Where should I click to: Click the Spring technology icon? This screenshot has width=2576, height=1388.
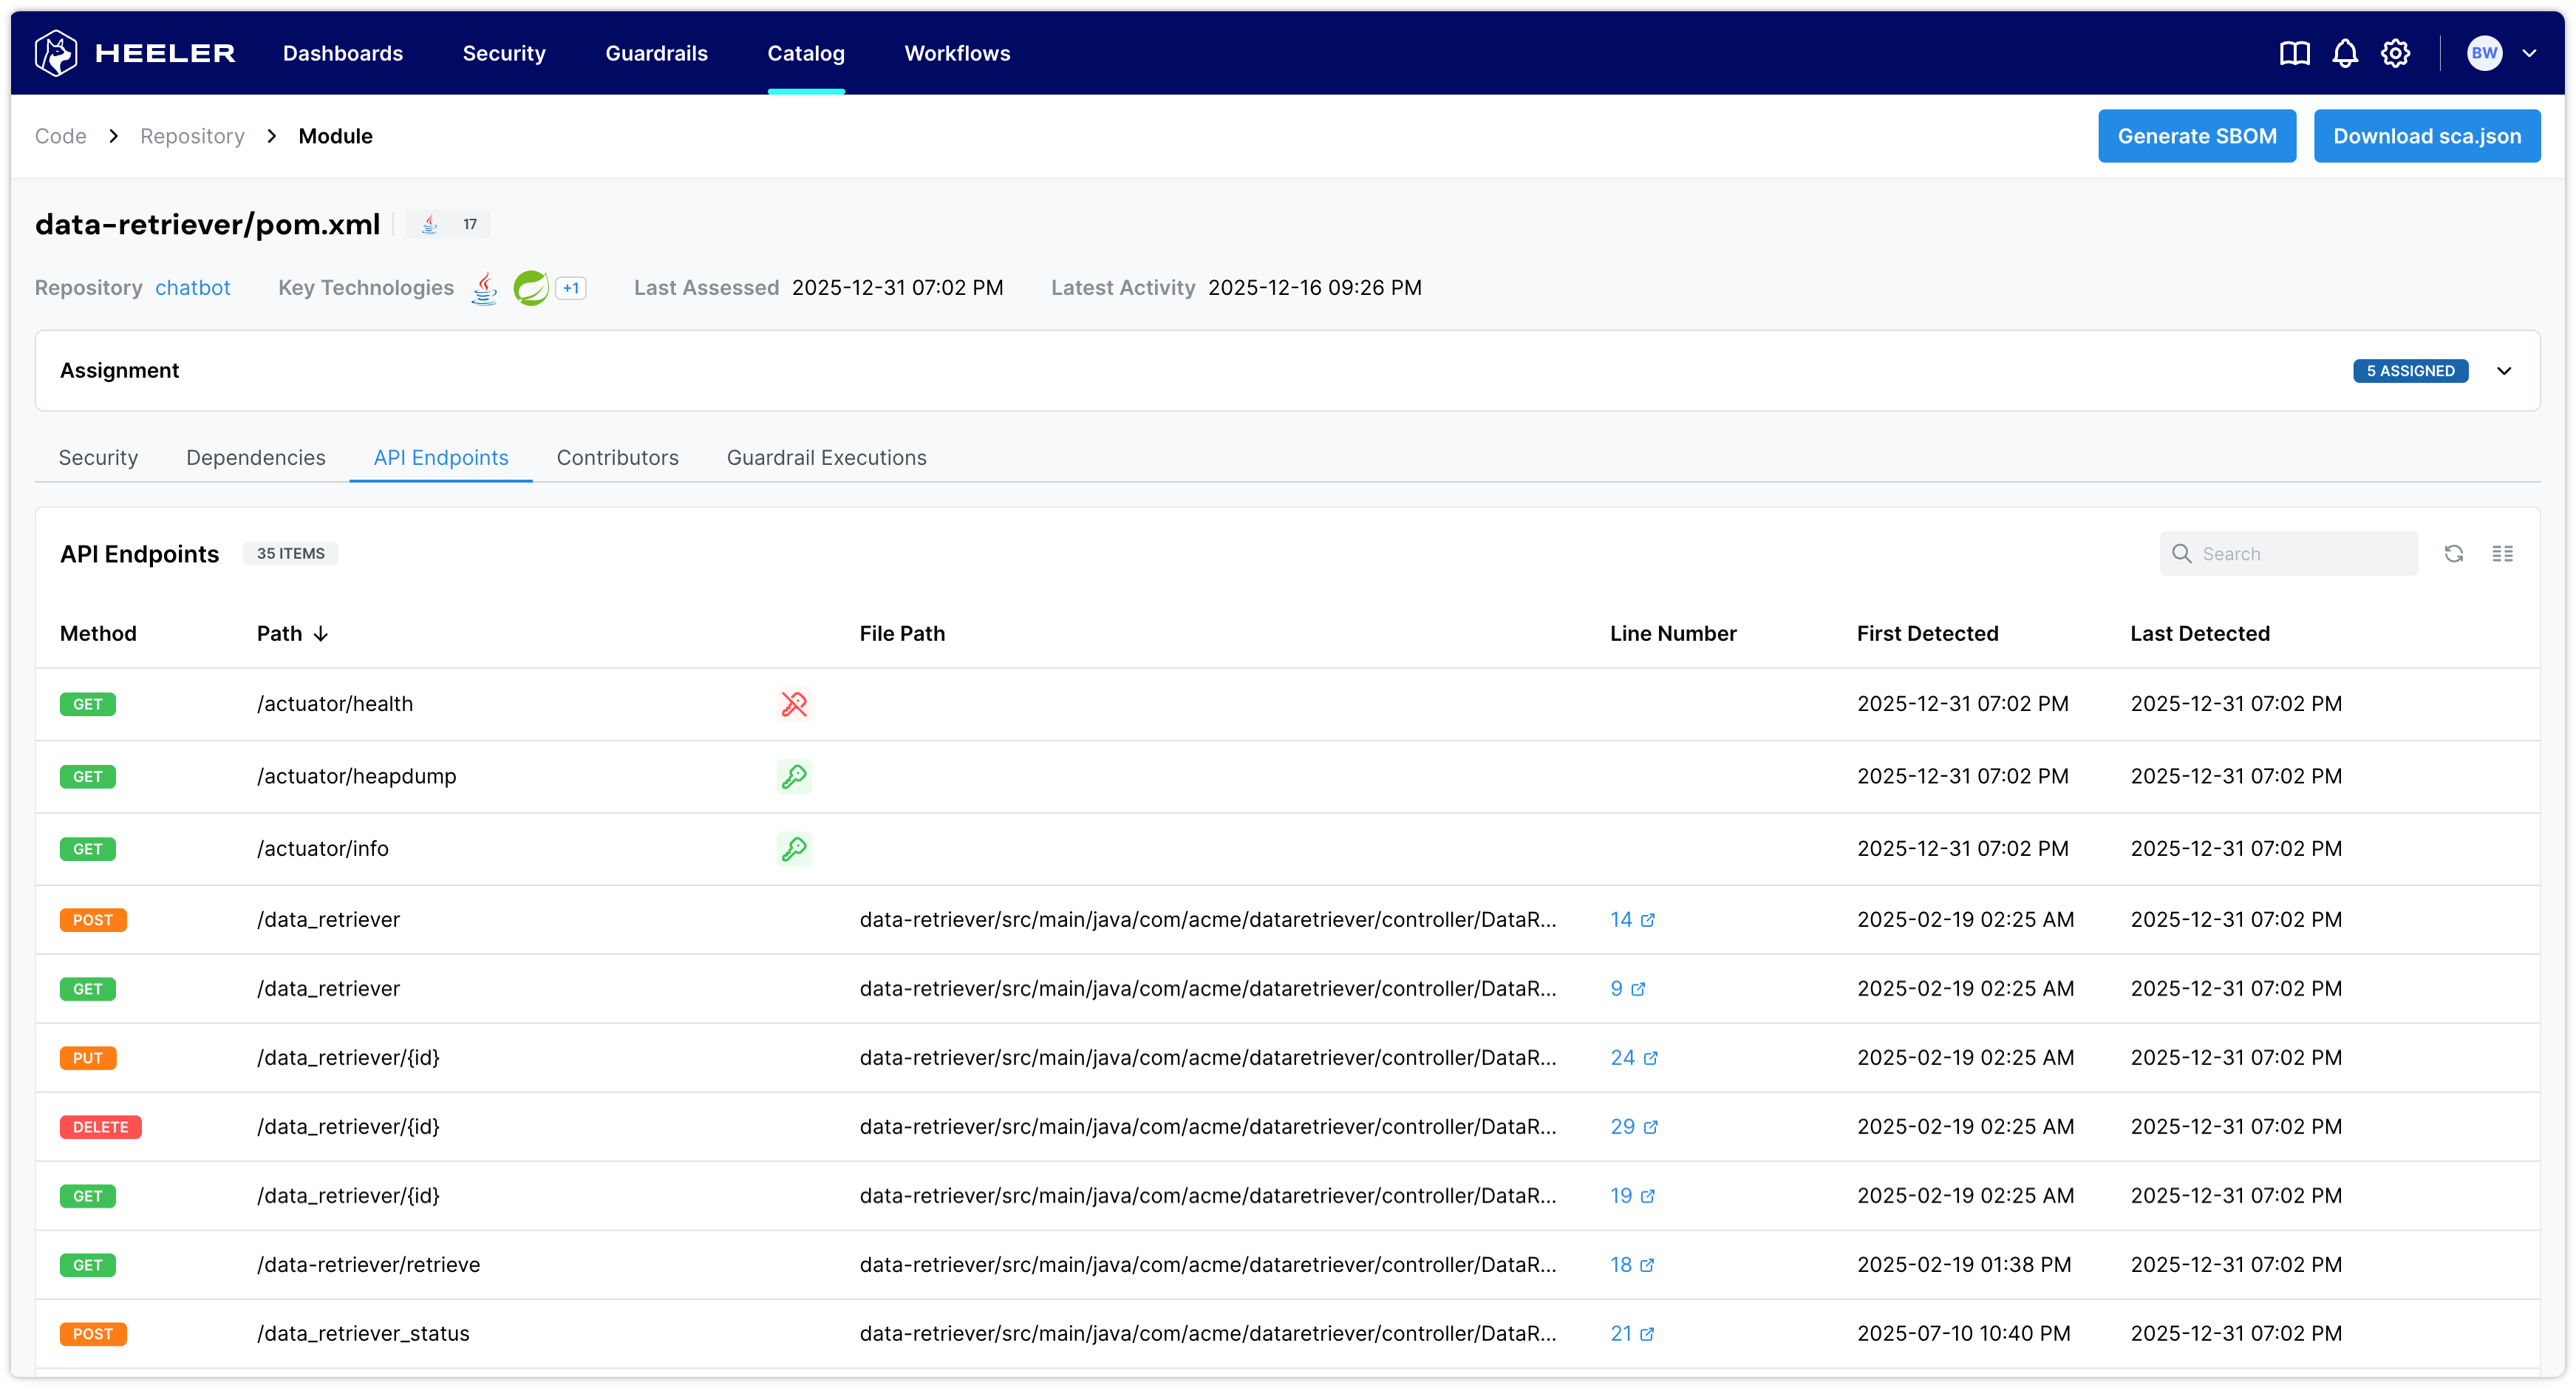(x=530, y=288)
